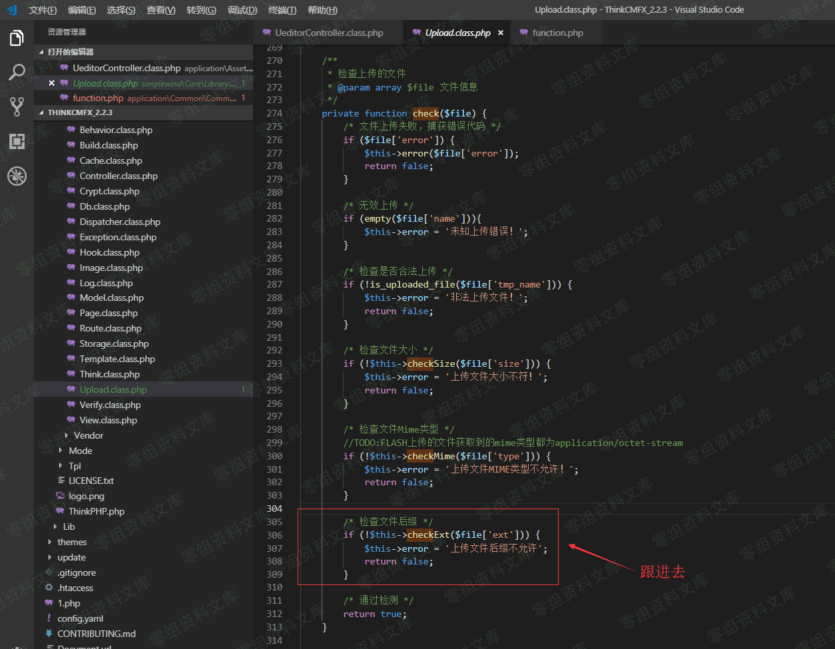Open Image.class.php from the file tree
Screen dimensions: 835x649
pyautogui.click(x=111, y=268)
